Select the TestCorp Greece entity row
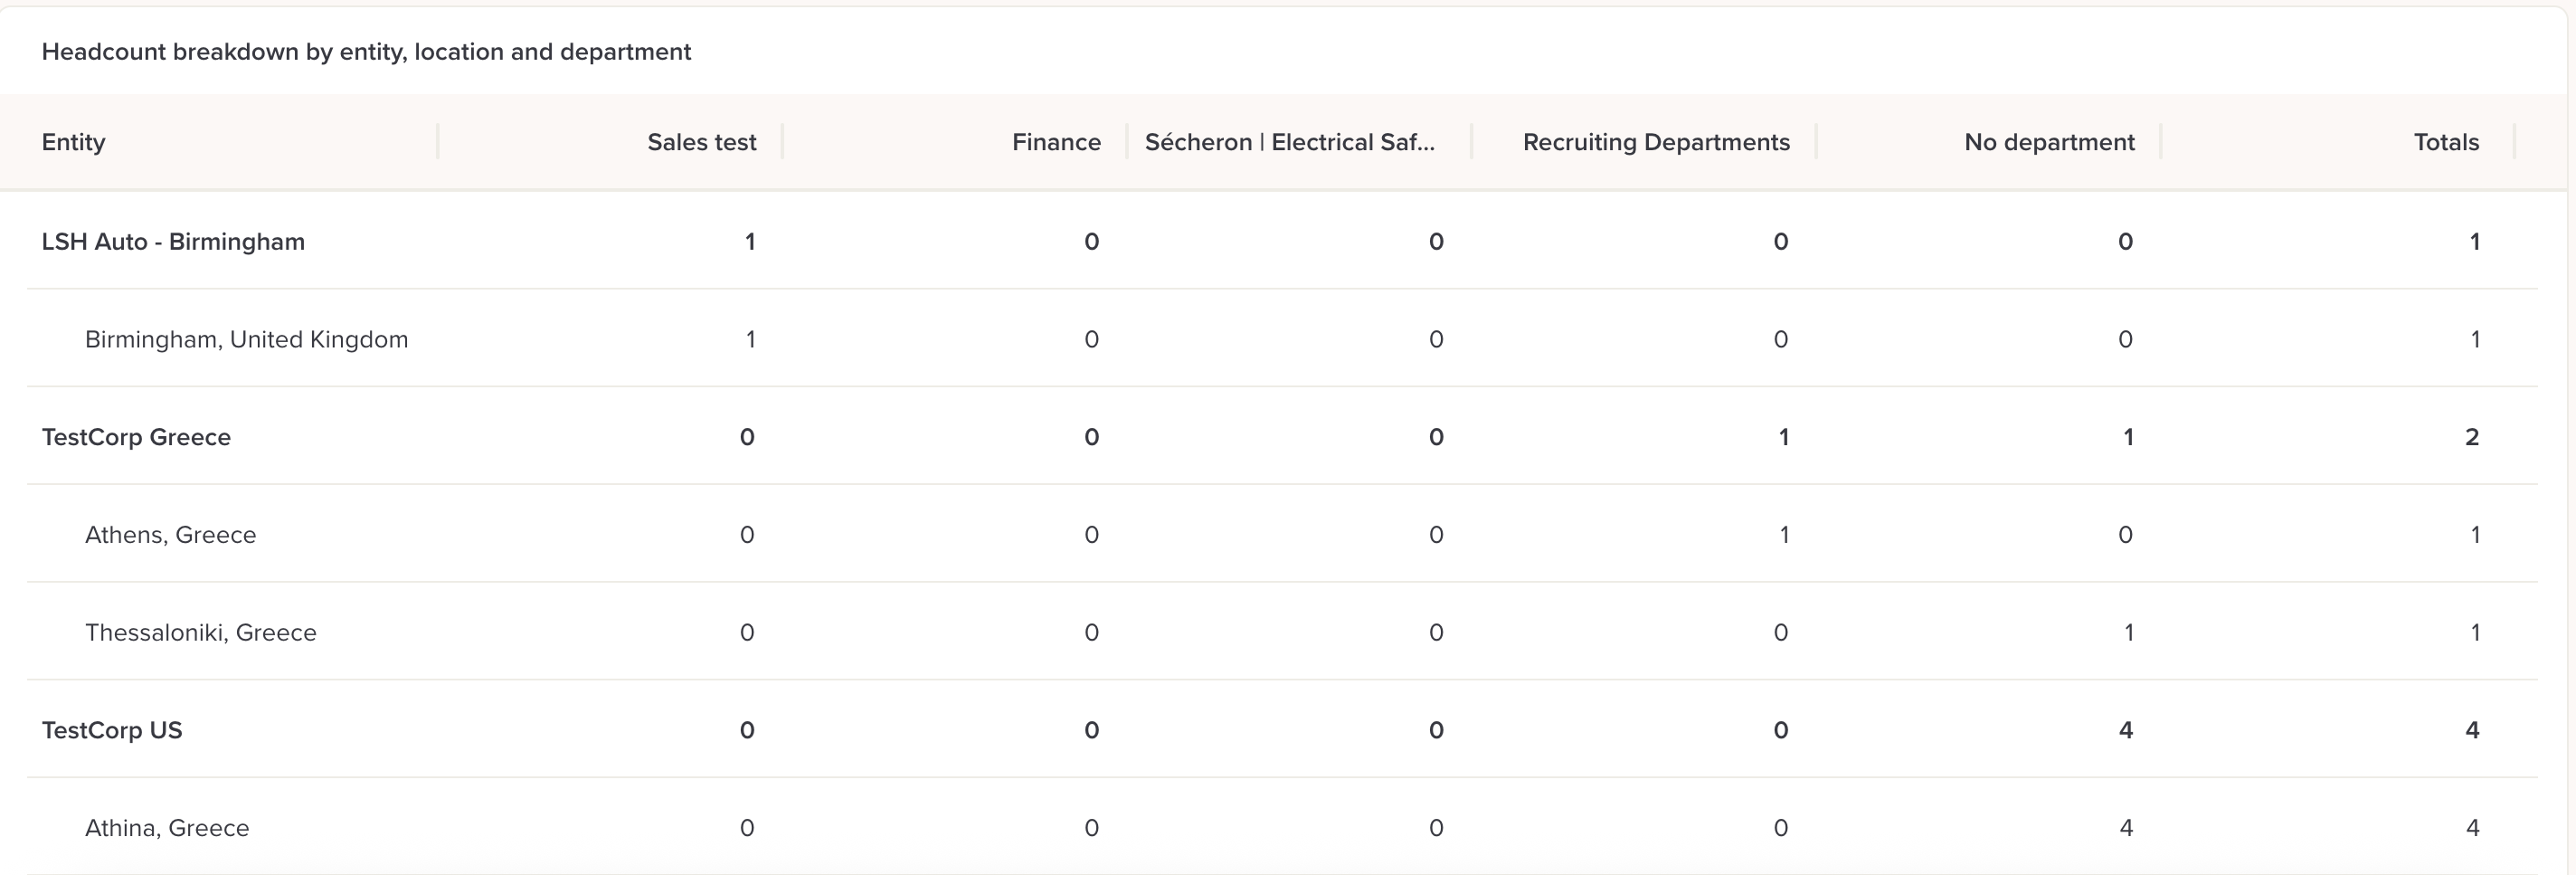The image size is (2576, 875). (1282, 437)
